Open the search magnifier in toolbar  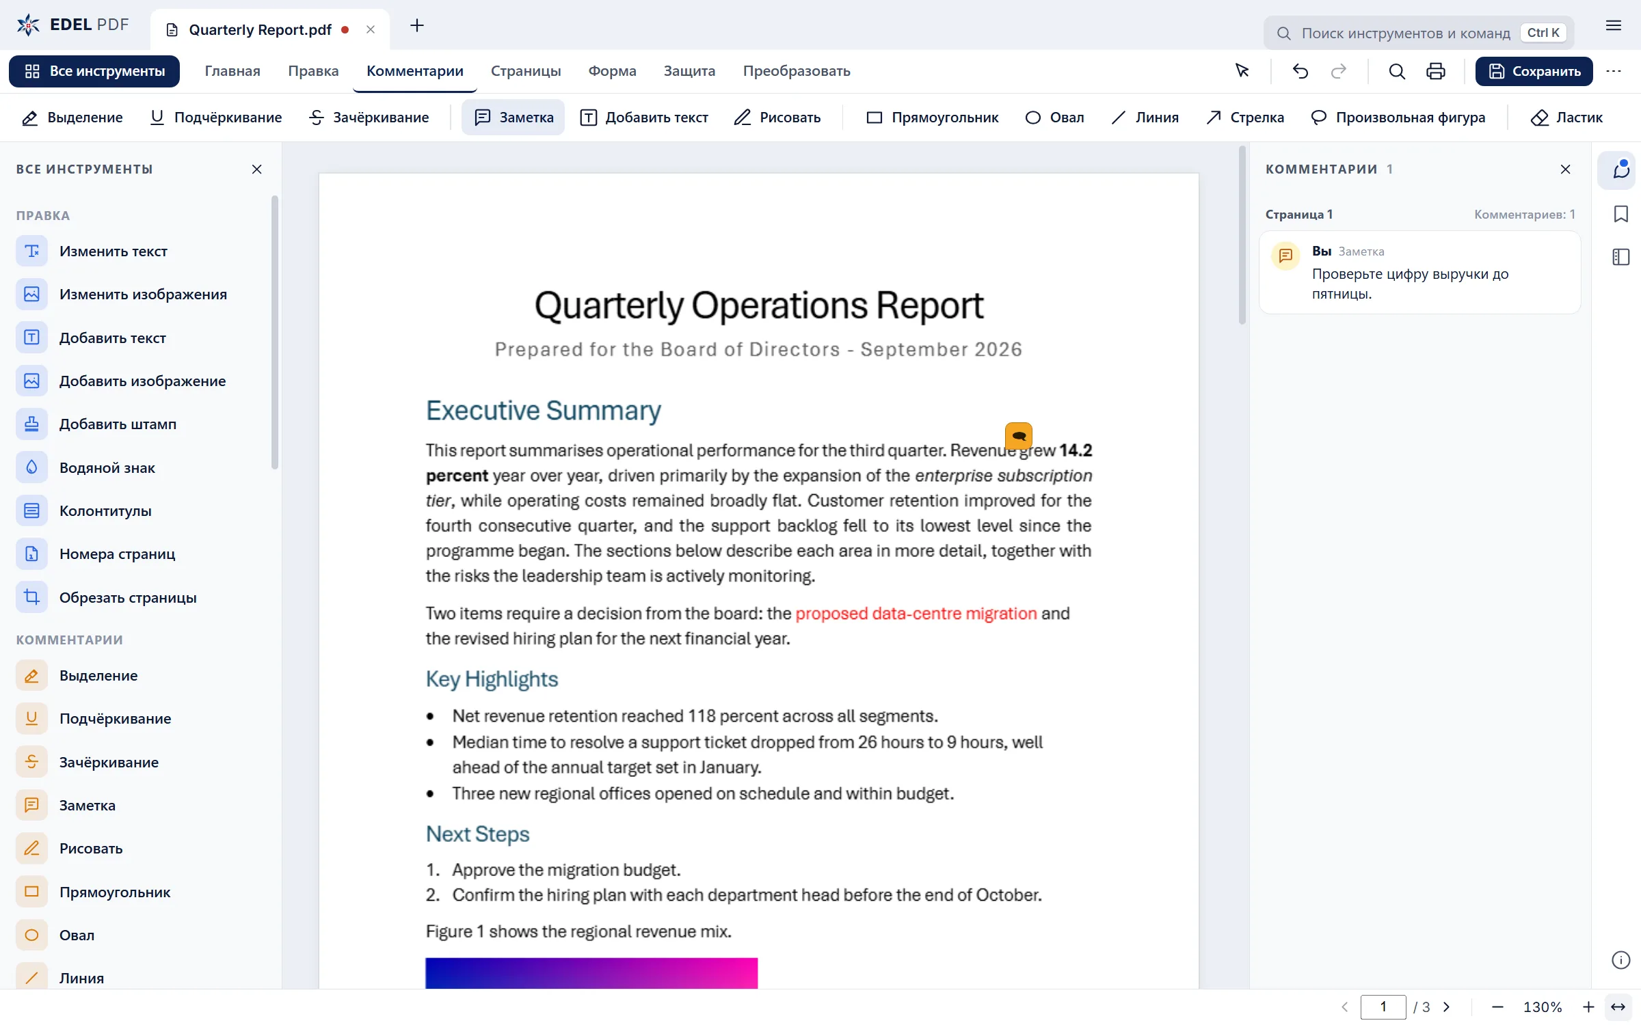pos(1397,71)
